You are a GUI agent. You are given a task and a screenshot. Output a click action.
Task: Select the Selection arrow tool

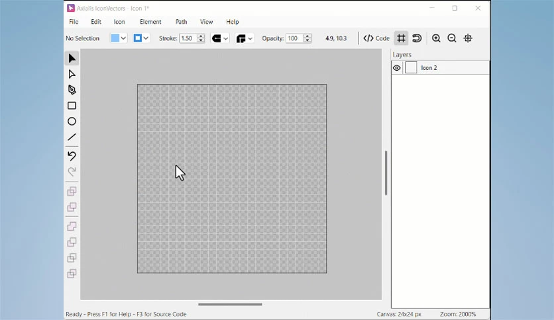point(72,58)
